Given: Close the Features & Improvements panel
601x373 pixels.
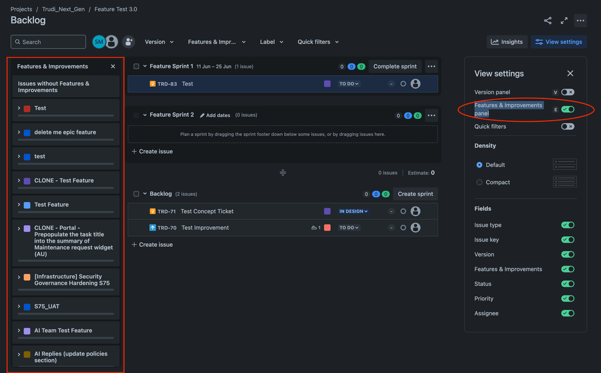Looking at the screenshot, I should click(112, 66).
